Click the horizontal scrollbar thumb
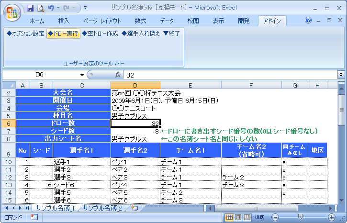 point(256,208)
